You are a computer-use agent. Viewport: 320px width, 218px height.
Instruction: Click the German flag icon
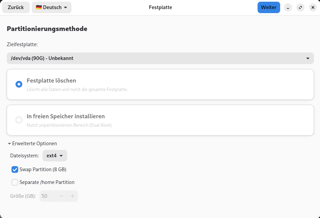[x=38, y=7]
